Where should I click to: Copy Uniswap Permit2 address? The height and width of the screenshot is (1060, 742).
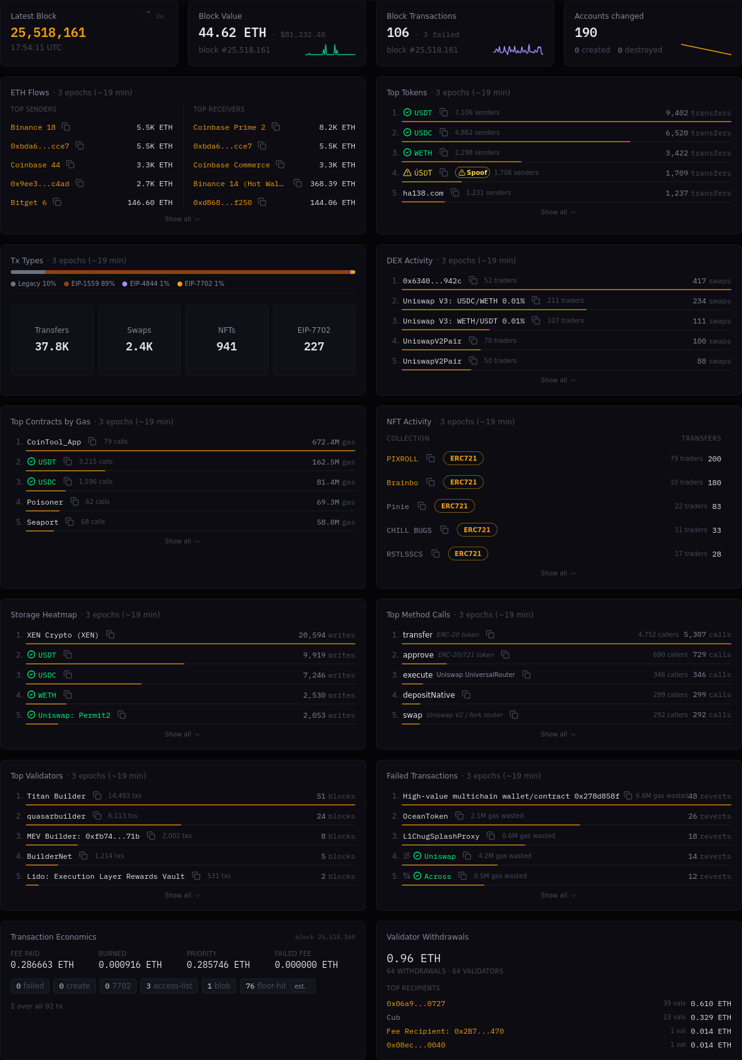(122, 715)
